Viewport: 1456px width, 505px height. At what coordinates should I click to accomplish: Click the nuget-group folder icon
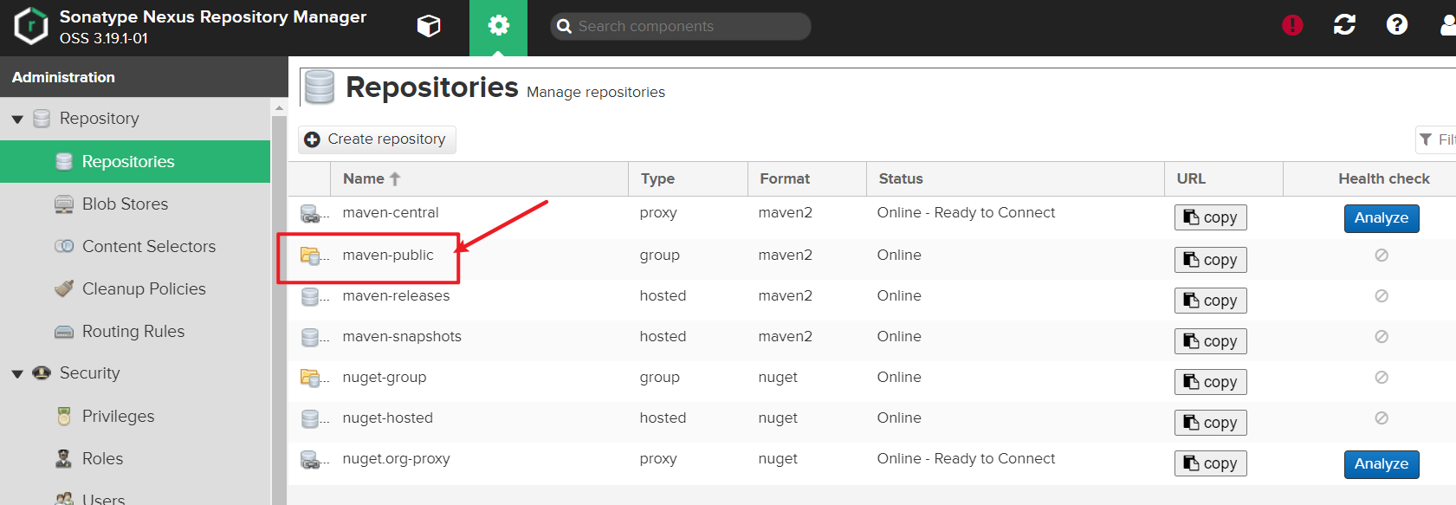[310, 378]
